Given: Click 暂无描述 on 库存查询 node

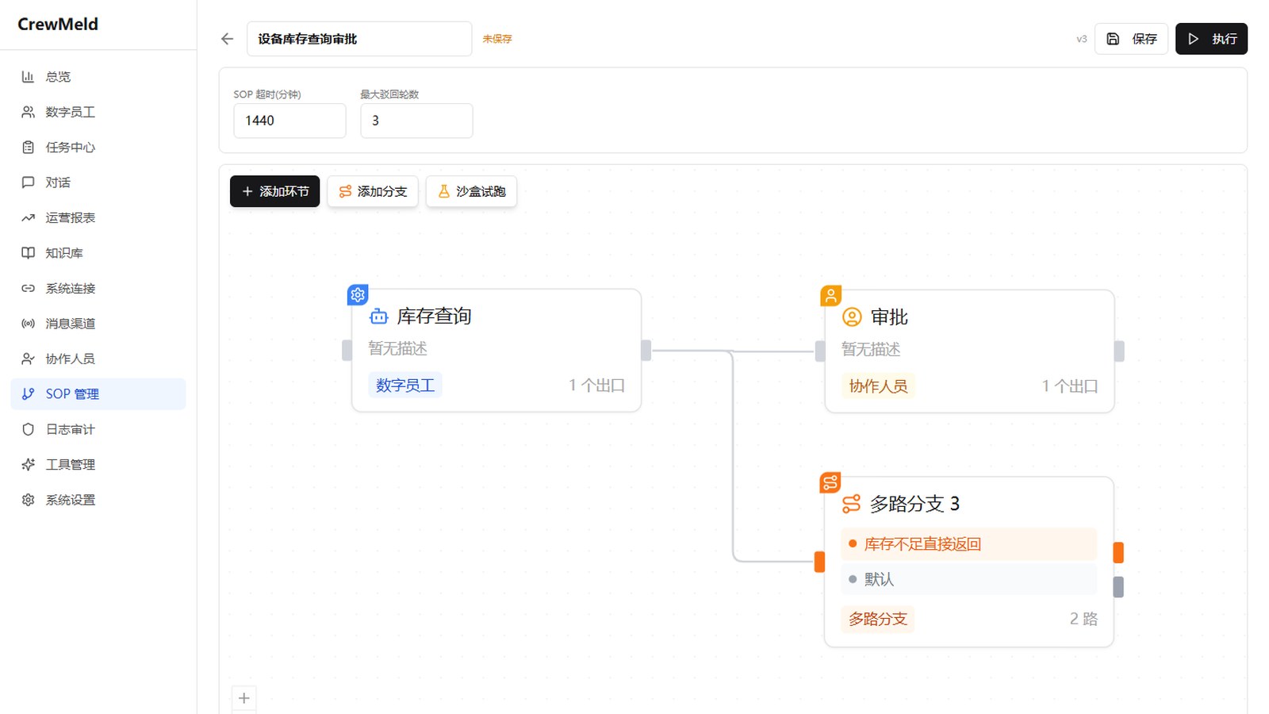Looking at the screenshot, I should point(397,349).
